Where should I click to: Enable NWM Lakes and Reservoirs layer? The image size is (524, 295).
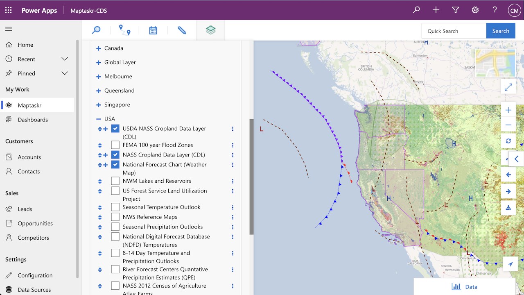(115, 181)
